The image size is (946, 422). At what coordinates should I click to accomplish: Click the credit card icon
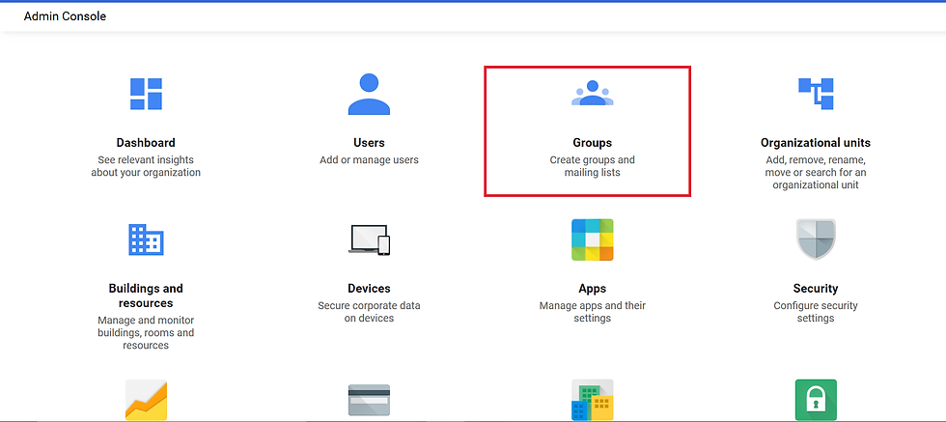(x=369, y=400)
